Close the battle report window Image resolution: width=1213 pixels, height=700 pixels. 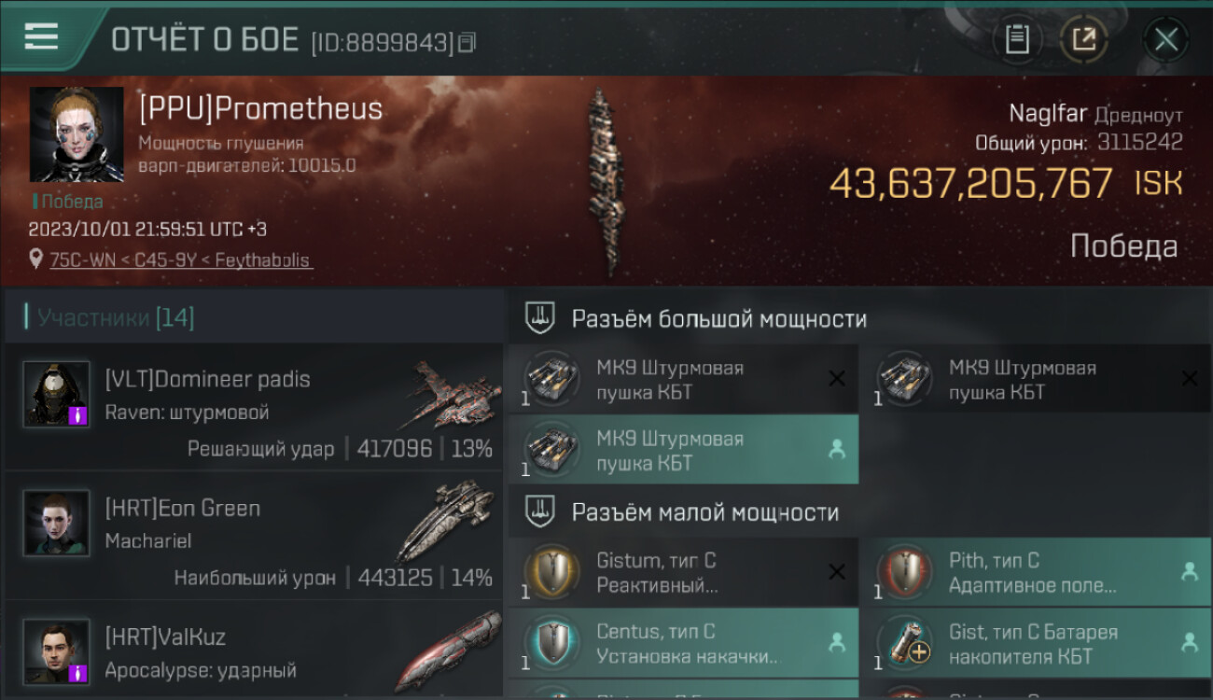1165,40
